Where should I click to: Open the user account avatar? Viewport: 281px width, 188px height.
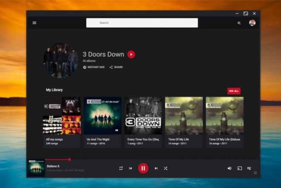(252, 23)
